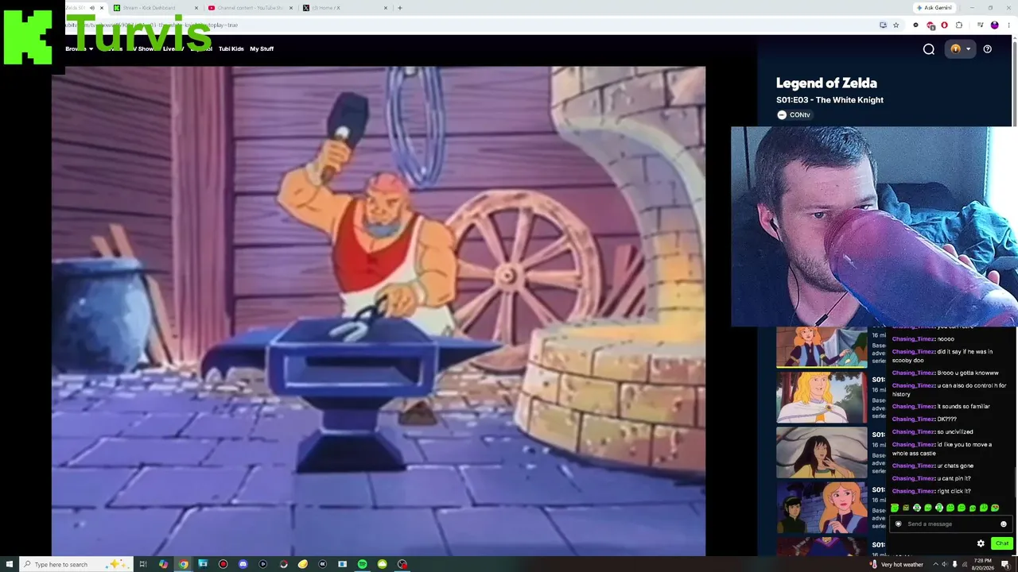The width and height of the screenshot is (1018, 572).
Task: Click the Legend of Zelda series title
Action: (x=826, y=83)
